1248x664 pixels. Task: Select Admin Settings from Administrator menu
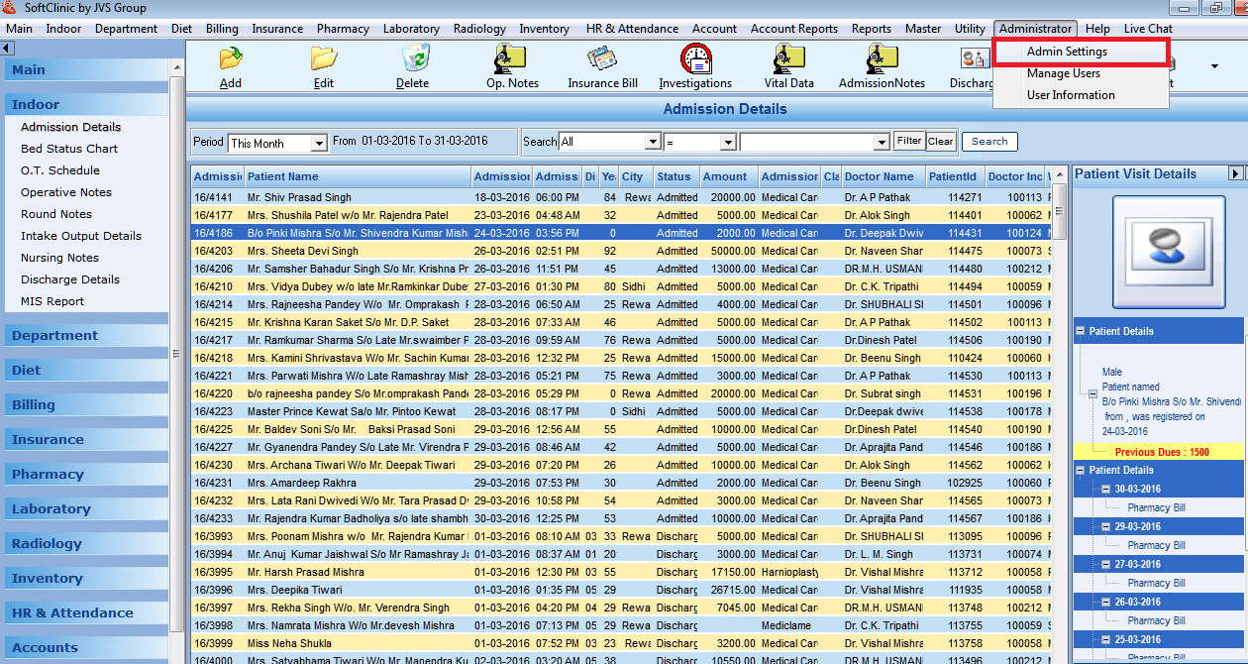1067,52
